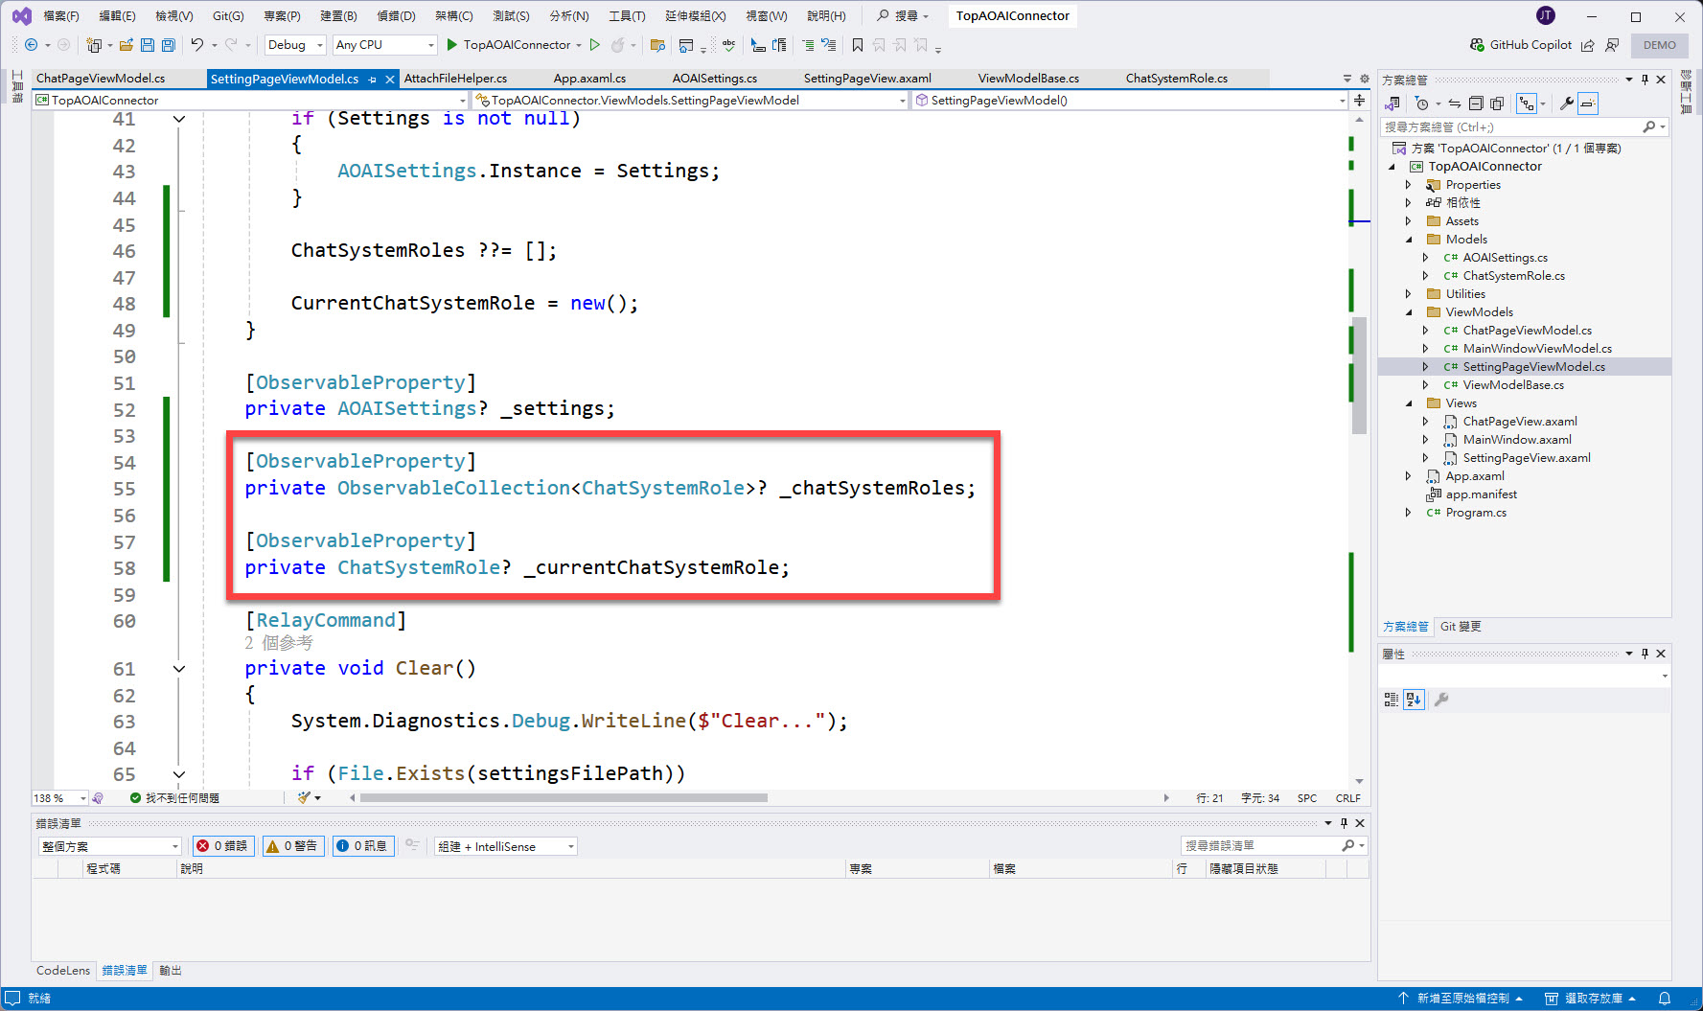Collapse the ViewModels folder node

point(1409,312)
